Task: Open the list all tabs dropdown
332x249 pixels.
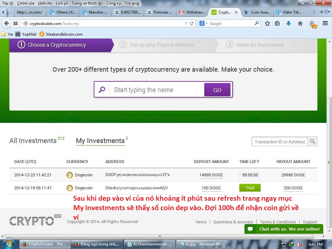Action: (329, 12)
